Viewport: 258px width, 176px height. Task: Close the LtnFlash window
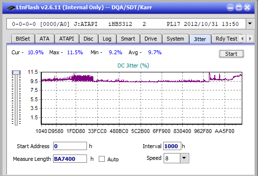(x=247, y=7)
